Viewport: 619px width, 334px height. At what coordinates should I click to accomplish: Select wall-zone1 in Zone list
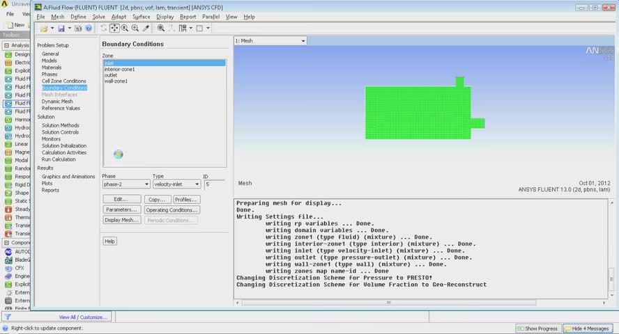pyautogui.click(x=165, y=81)
